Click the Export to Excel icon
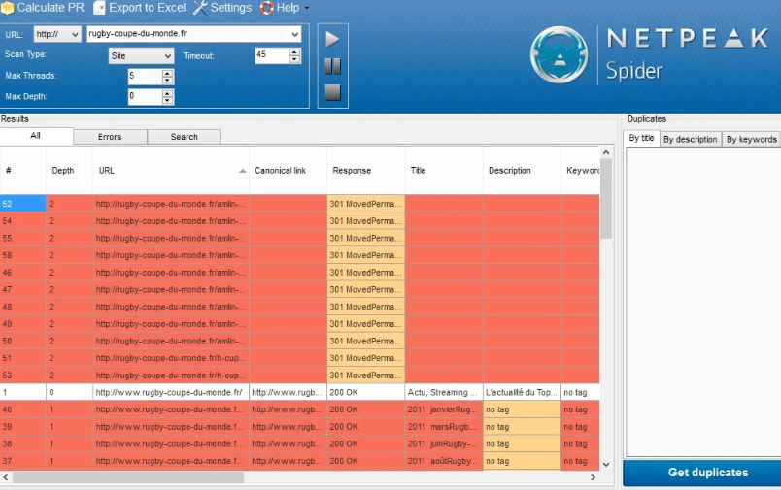The width and height of the screenshot is (781, 490). click(x=100, y=8)
